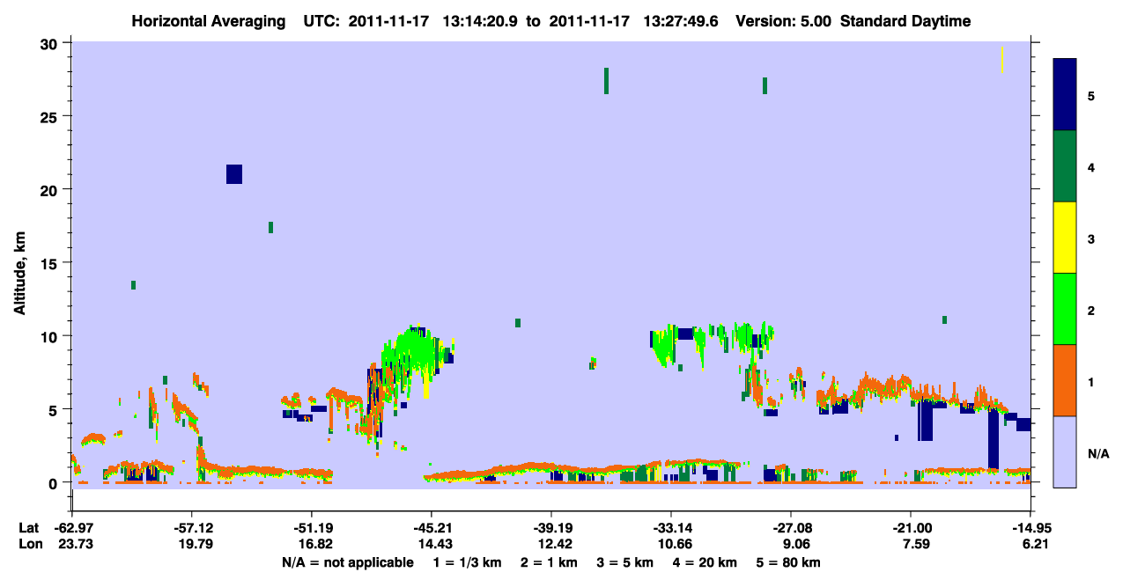Click the color bar label '4'

pos(1091,166)
